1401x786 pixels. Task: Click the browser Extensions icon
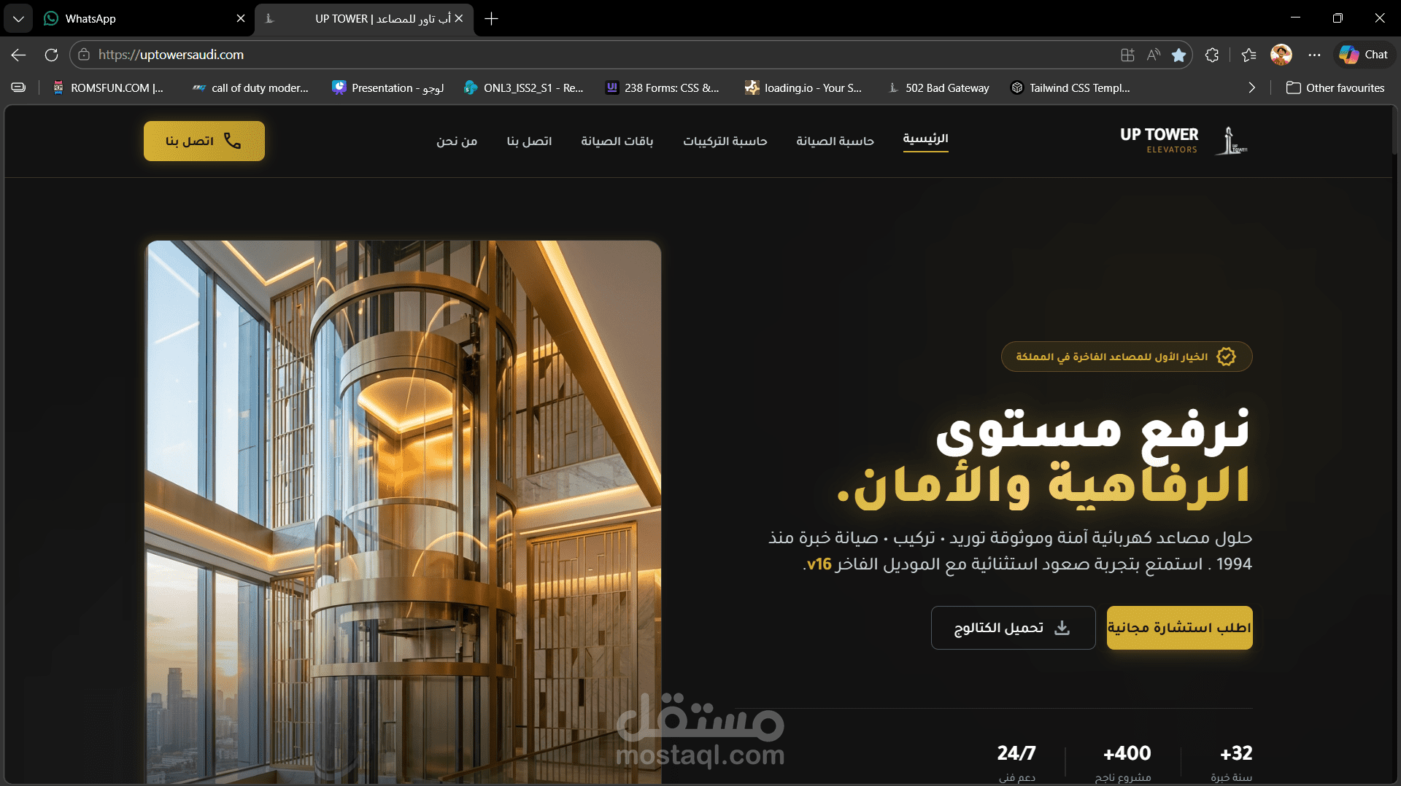[1213, 55]
